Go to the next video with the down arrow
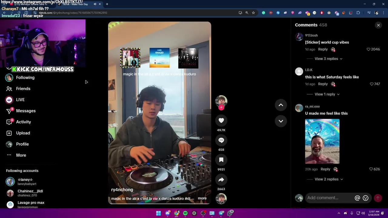This screenshot has width=388, height=218. click(x=281, y=121)
